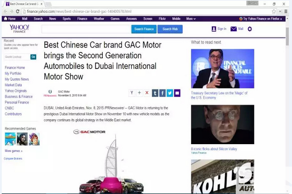Screen dimensions: 292x194
Task: Share article on Tumblr icon
Action: coord(155,93)
